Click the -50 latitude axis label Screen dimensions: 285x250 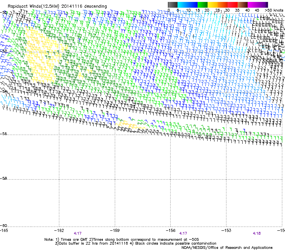click(3, 13)
